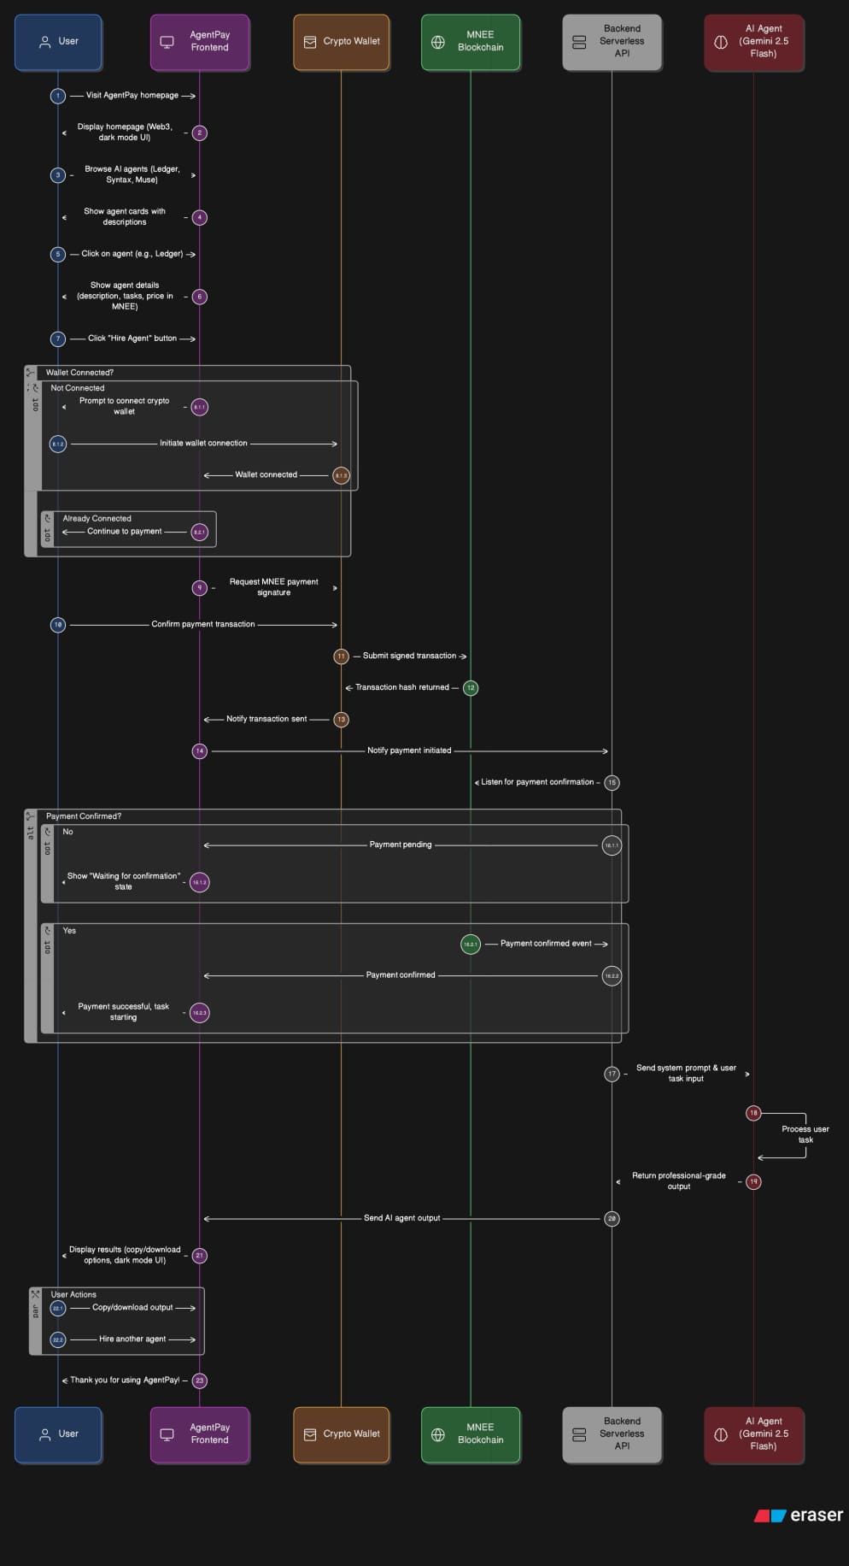Select the bottom Backend Serverless API participant box
The image size is (849, 1566).
coord(612,1435)
